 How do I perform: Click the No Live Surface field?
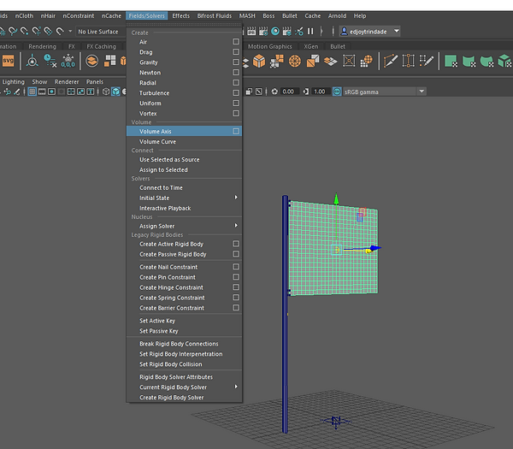(101, 32)
